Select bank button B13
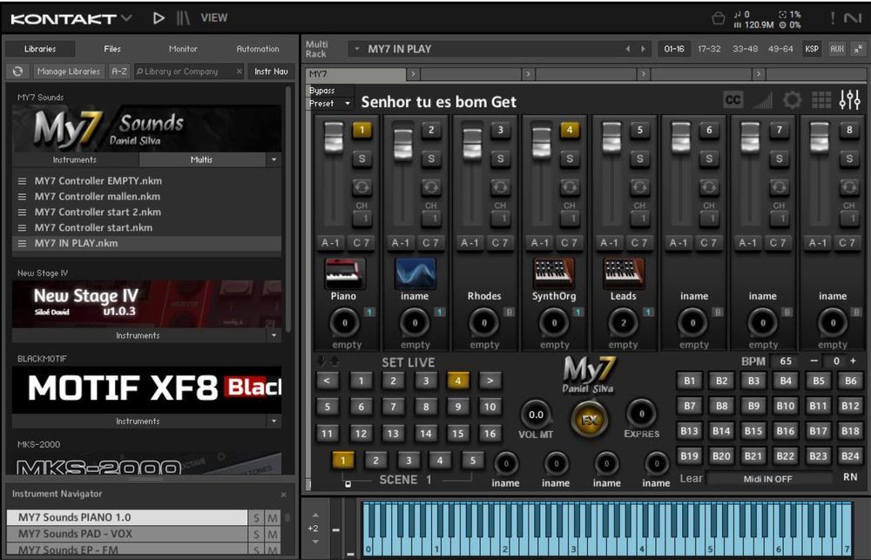Image resolution: width=871 pixels, height=560 pixels. 689,431
